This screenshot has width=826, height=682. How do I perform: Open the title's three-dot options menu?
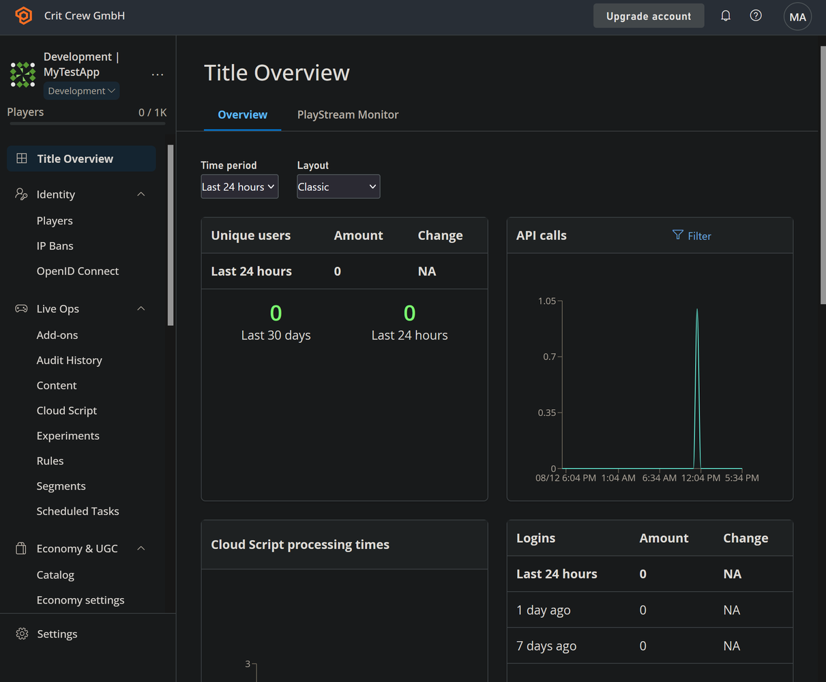[x=158, y=74]
